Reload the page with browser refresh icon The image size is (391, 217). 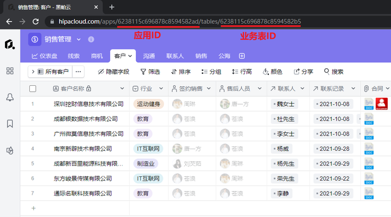pyautogui.click(x=36, y=22)
